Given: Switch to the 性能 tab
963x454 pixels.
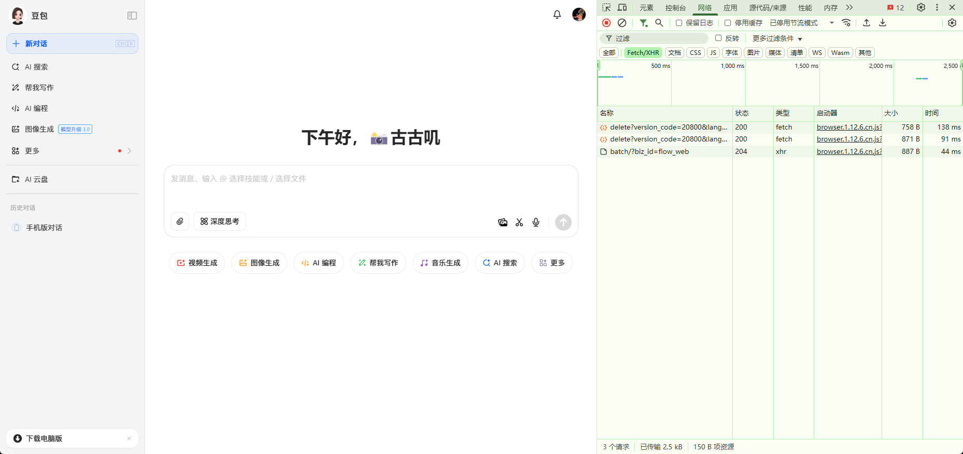Looking at the screenshot, I should pyautogui.click(x=805, y=8).
